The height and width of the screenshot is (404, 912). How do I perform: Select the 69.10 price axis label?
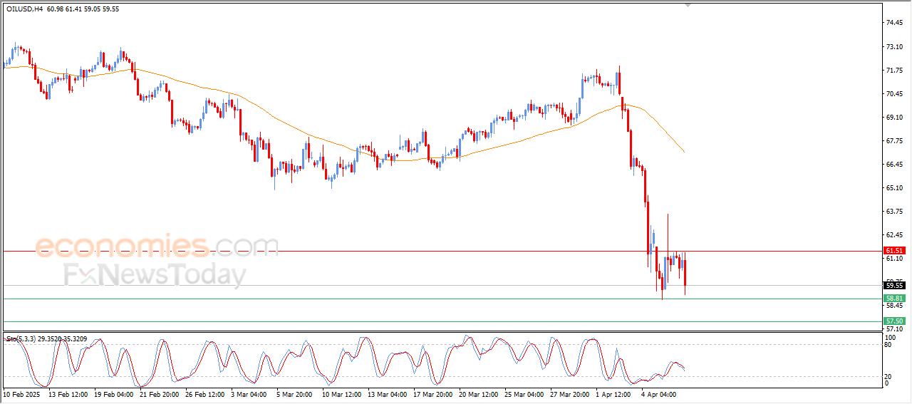point(895,118)
